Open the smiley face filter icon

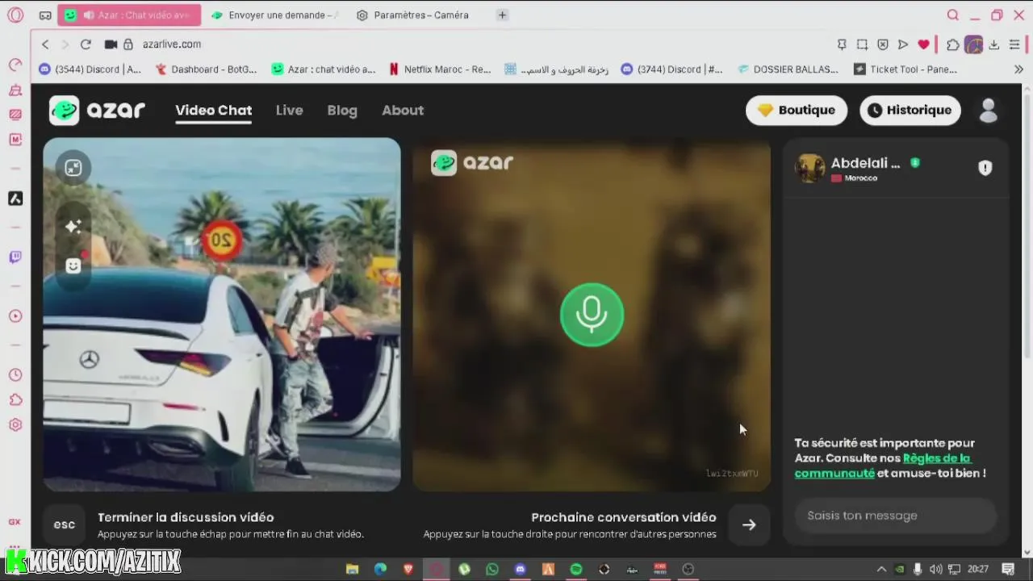73,265
